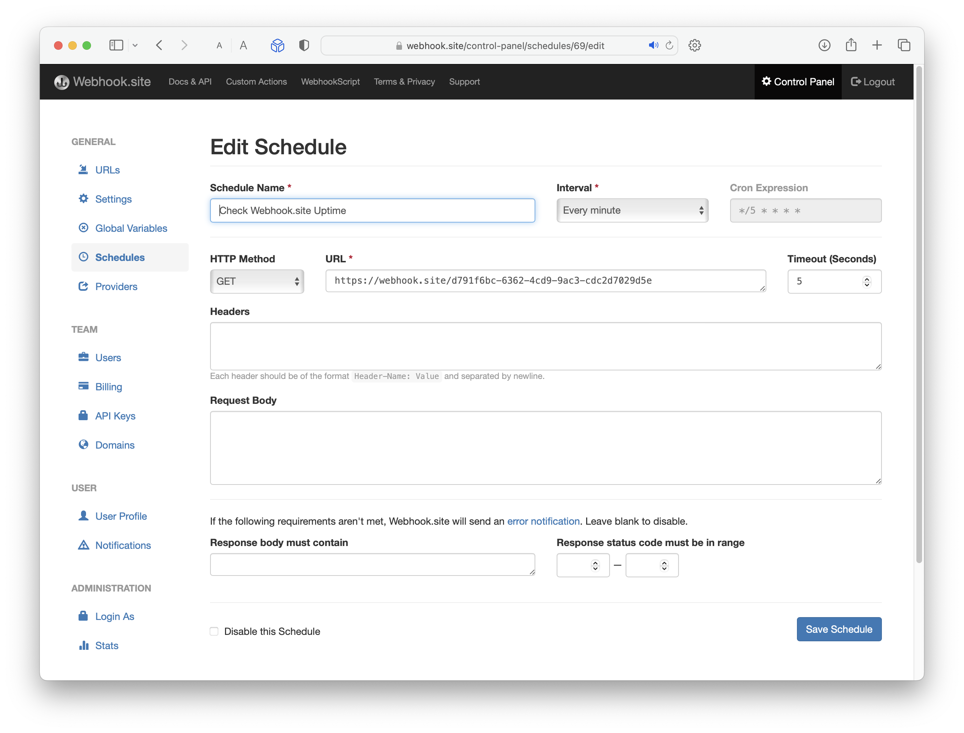Click the Global Variables sidebar icon
The height and width of the screenshot is (733, 964).
pos(83,228)
